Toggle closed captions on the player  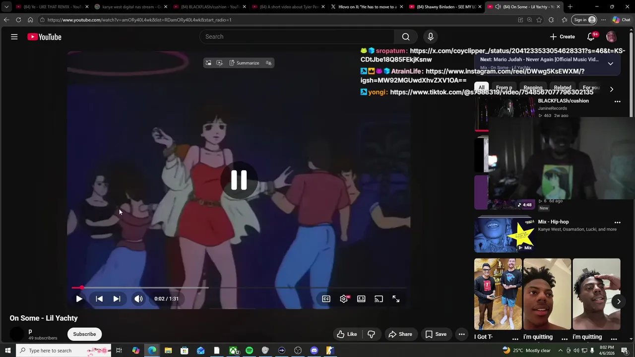point(326,299)
